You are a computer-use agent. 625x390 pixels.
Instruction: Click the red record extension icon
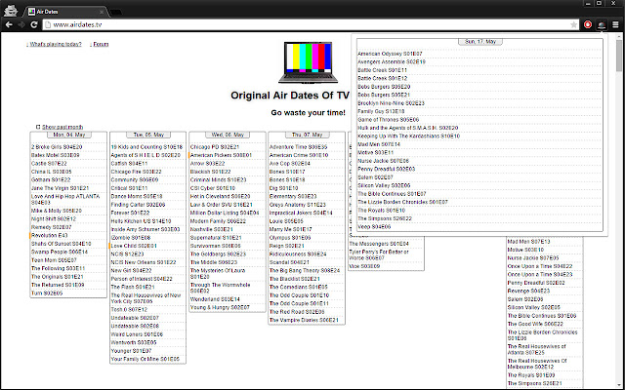click(x=588, y=24)
